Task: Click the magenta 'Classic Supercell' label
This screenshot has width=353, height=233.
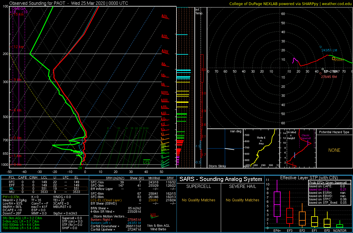Action: [x=305, y=137]
